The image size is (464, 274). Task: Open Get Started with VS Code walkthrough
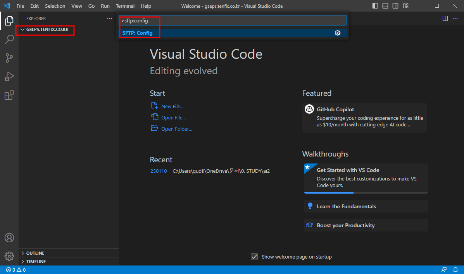click(366, 178)
